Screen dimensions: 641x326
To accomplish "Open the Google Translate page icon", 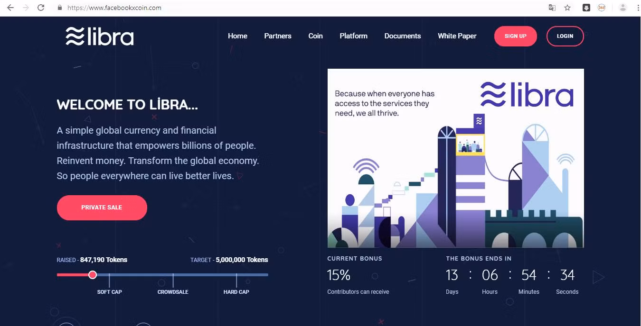I will [x=552, y=8].
